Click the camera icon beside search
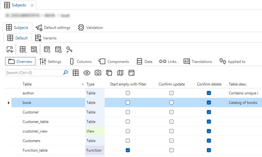Viewport: 262px width, 157px height. coord(98,73)
